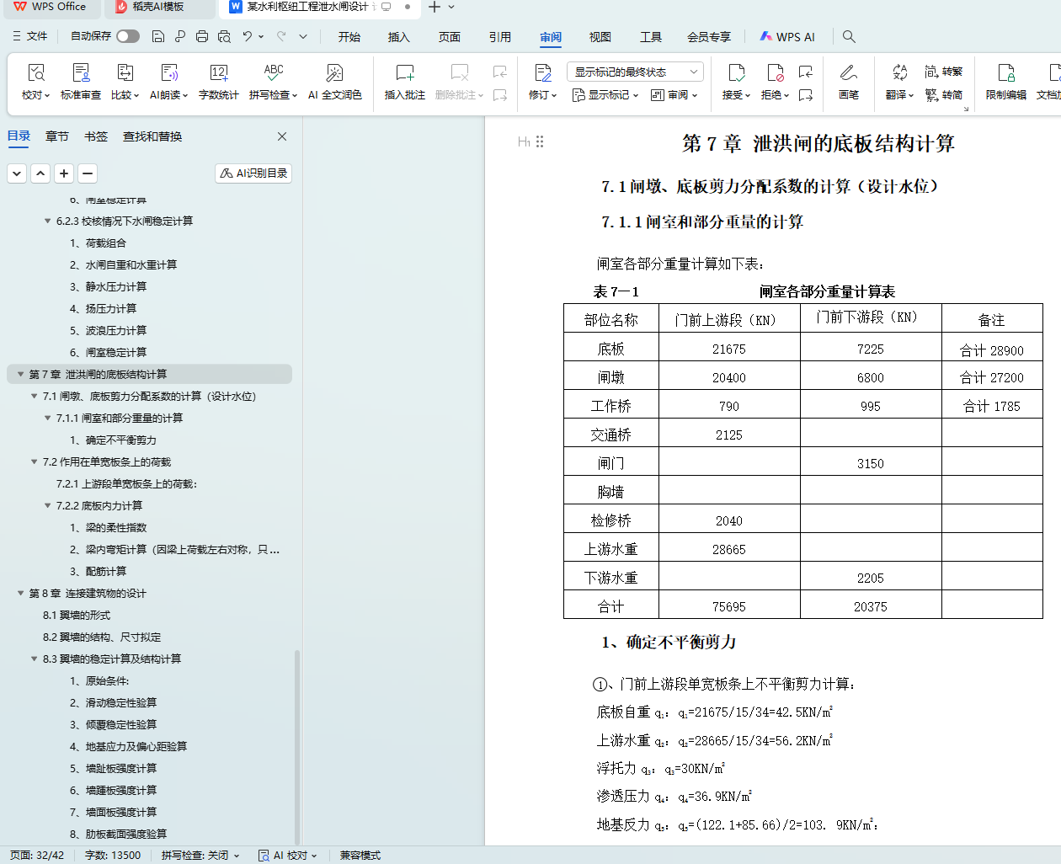
Task: Click the 校对 proofreading icon
Action: [35, 74]
